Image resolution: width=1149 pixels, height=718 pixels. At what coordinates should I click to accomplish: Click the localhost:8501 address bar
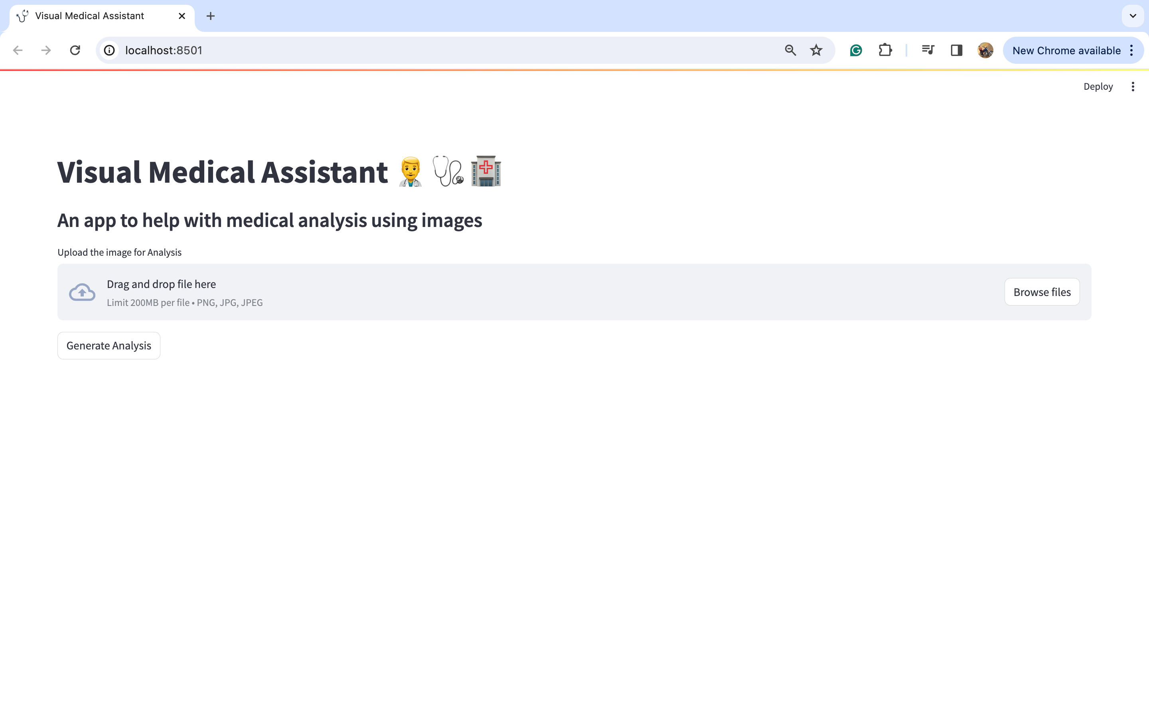427,50
